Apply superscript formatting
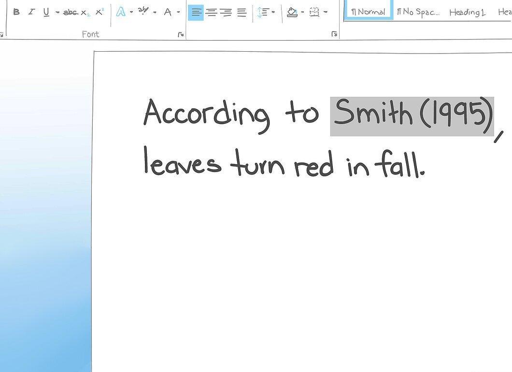Viewport: 512px width, 372px height. click(100, 12)
